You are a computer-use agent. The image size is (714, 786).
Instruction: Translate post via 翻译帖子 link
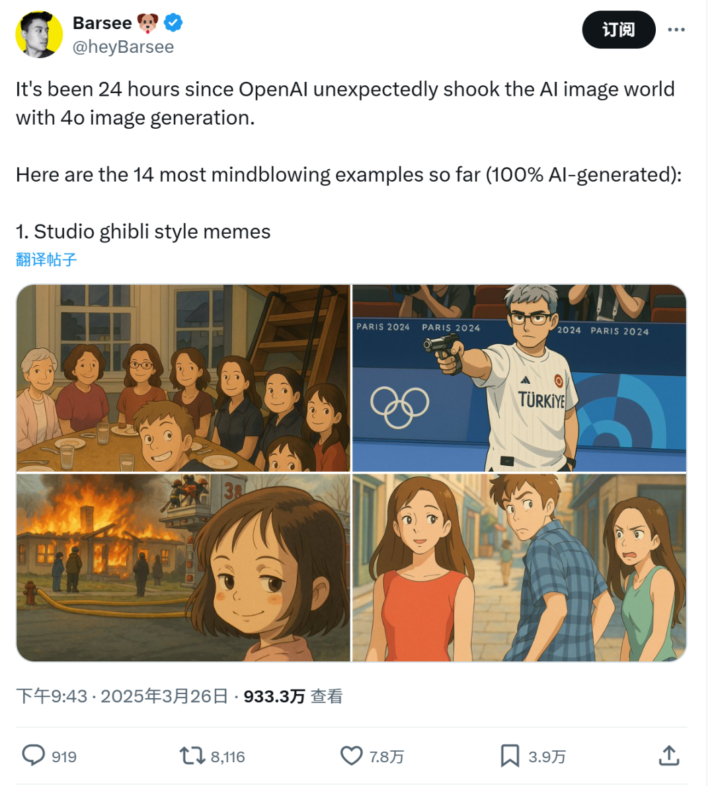(46, 259)
